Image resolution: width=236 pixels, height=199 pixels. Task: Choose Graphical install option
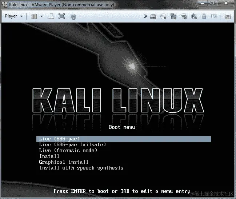coord(64,162)
